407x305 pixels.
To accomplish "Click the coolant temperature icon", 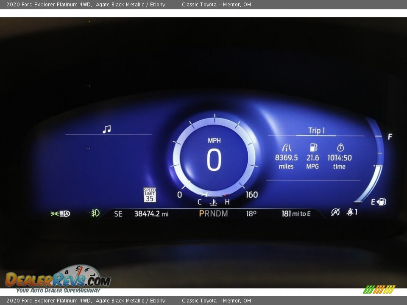I will [213, 202].
